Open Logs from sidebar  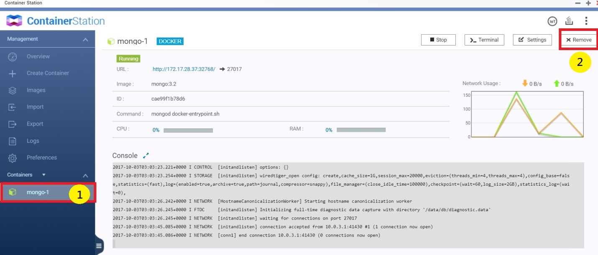tap(33, 141)
